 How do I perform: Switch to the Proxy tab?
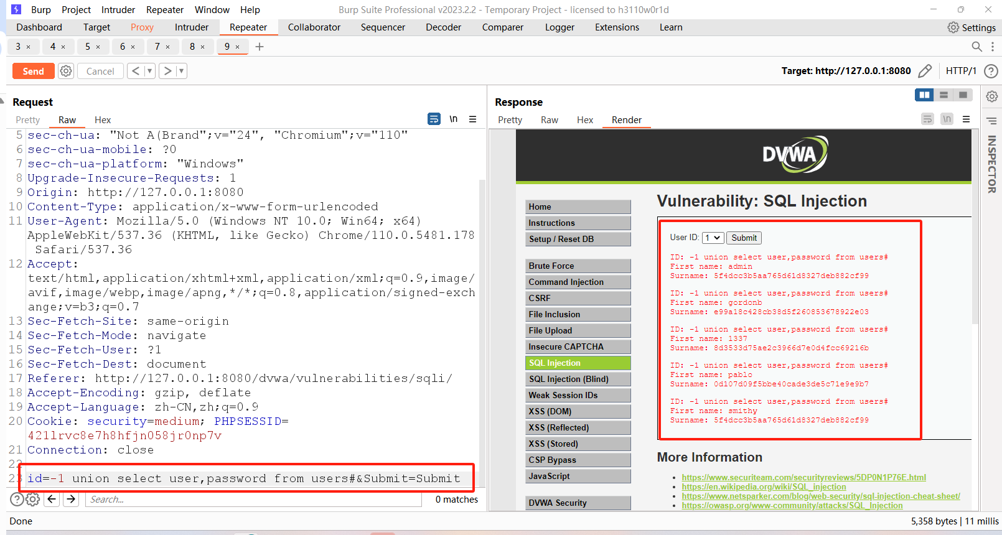(x=142, y=27)
